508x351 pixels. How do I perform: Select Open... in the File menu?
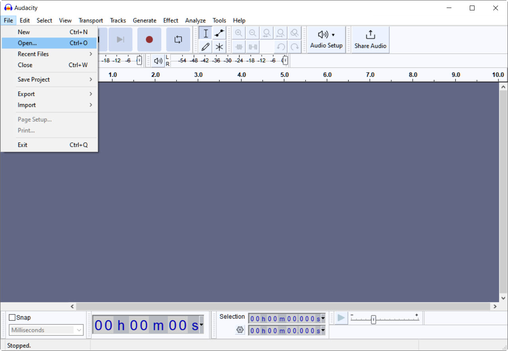click(x=49, y=43)
